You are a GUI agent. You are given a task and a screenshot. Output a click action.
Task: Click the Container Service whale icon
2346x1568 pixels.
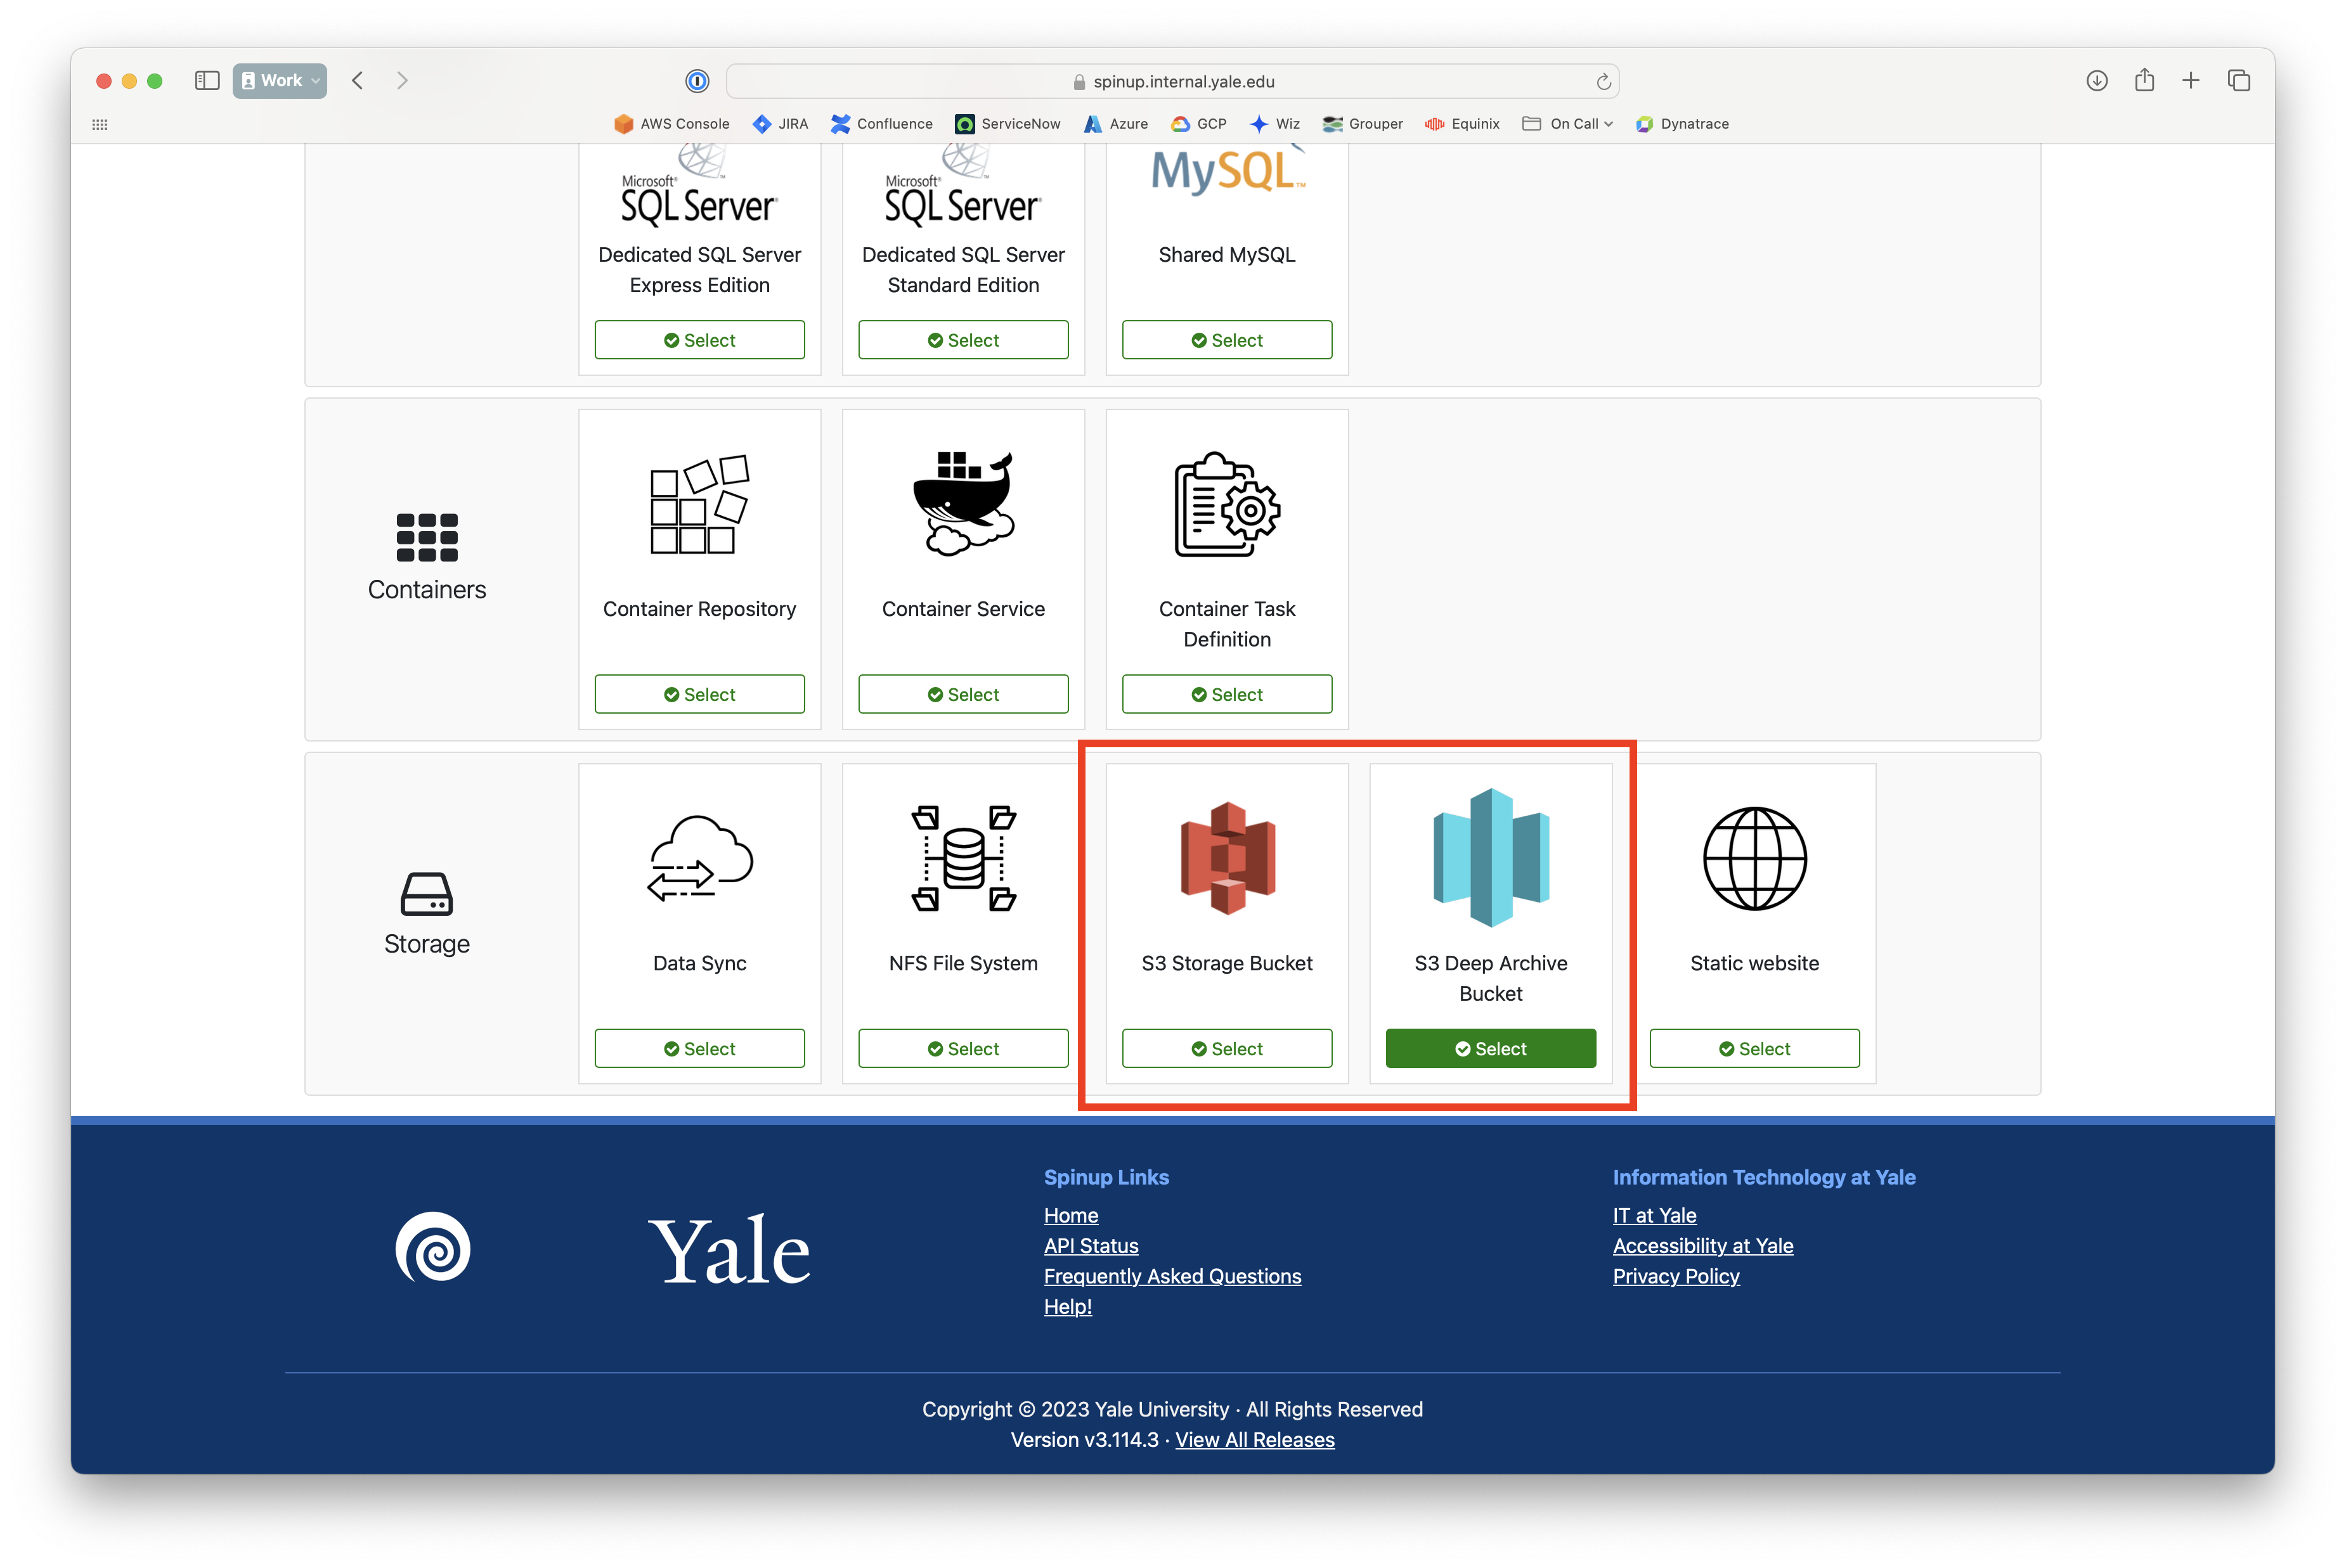click(963, 503)
